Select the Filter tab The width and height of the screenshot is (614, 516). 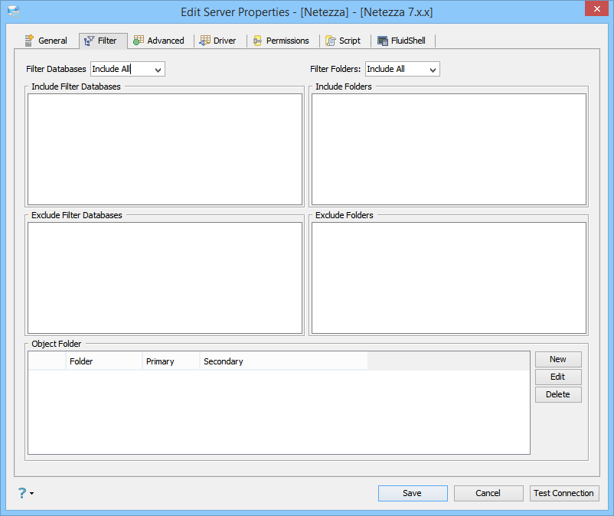click(103, 41)
